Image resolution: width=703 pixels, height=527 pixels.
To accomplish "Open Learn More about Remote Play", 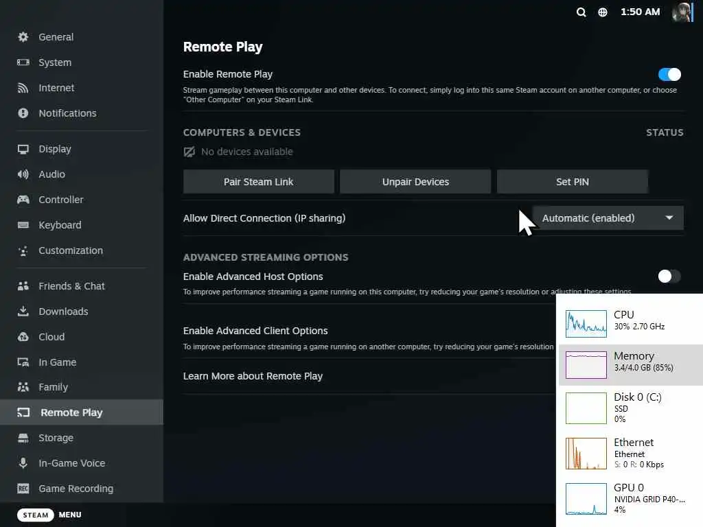I will click(253, 376).
